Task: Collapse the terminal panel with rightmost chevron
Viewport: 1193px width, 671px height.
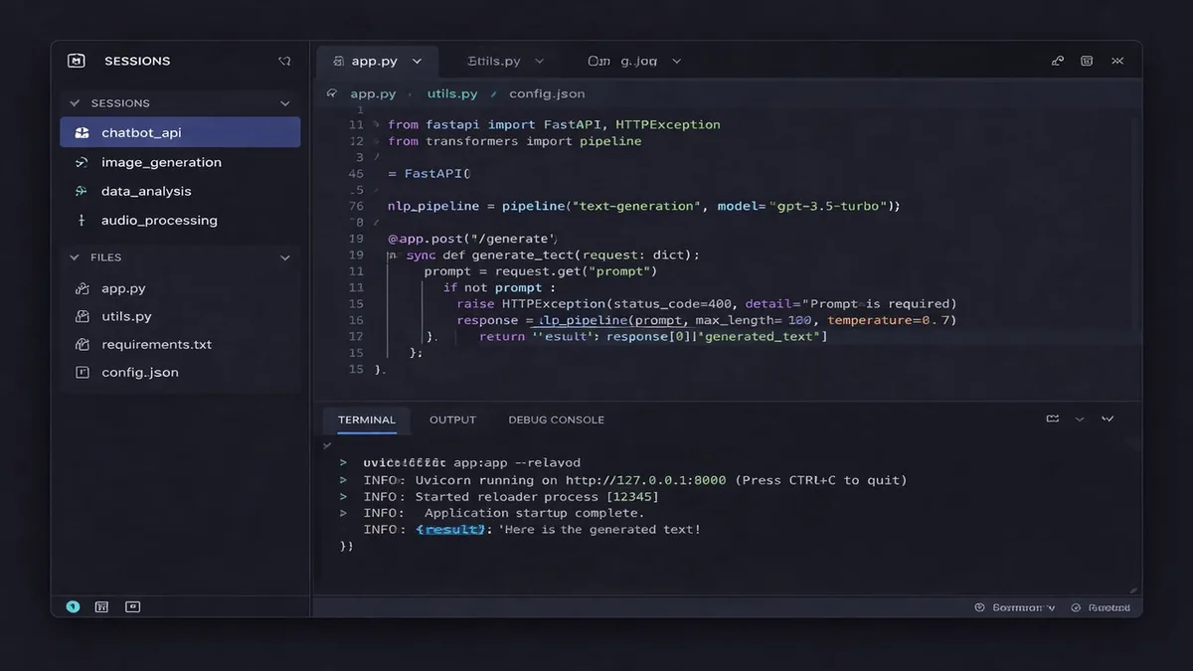Action: click(x=1108, y=419)
